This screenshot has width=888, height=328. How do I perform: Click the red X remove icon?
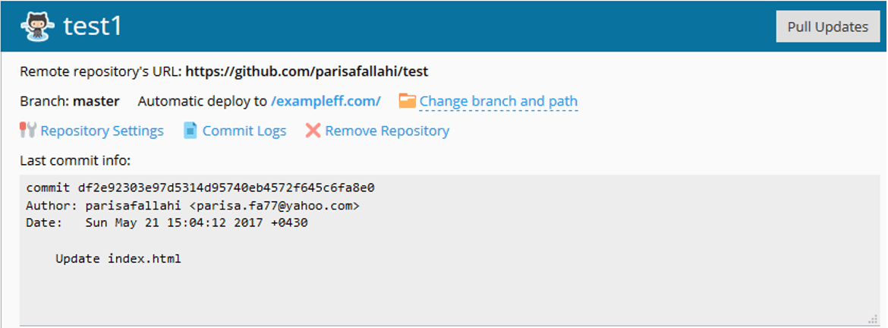(x=313, y=131)
